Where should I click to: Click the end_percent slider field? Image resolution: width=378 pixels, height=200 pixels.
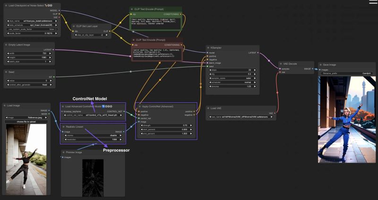click(167, 133)
